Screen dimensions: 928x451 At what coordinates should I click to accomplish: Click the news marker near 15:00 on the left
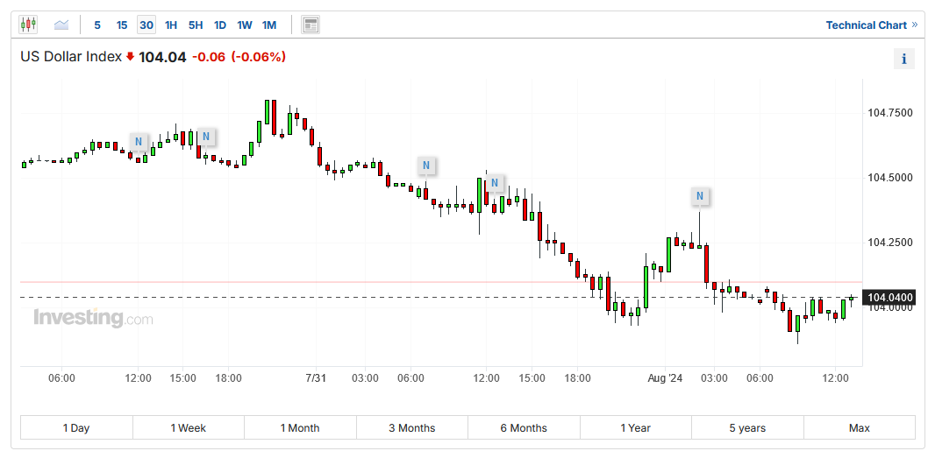click(205, 137)
